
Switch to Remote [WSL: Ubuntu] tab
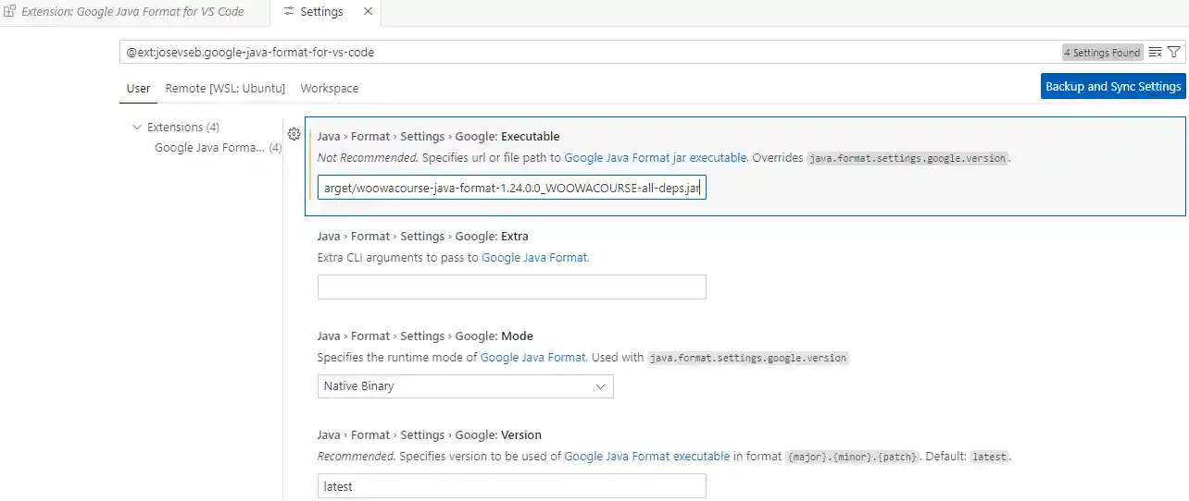225,89
